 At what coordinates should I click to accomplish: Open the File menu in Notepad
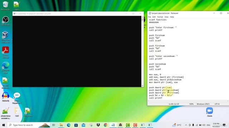[150, 17]
